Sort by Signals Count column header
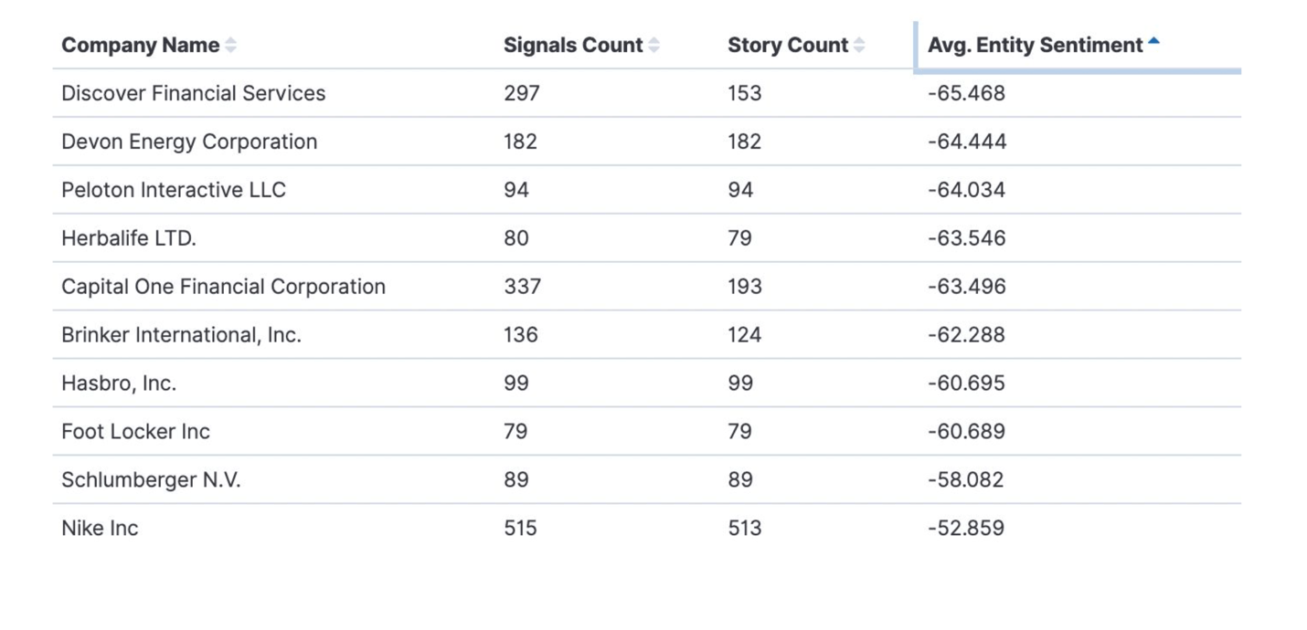 573,45
